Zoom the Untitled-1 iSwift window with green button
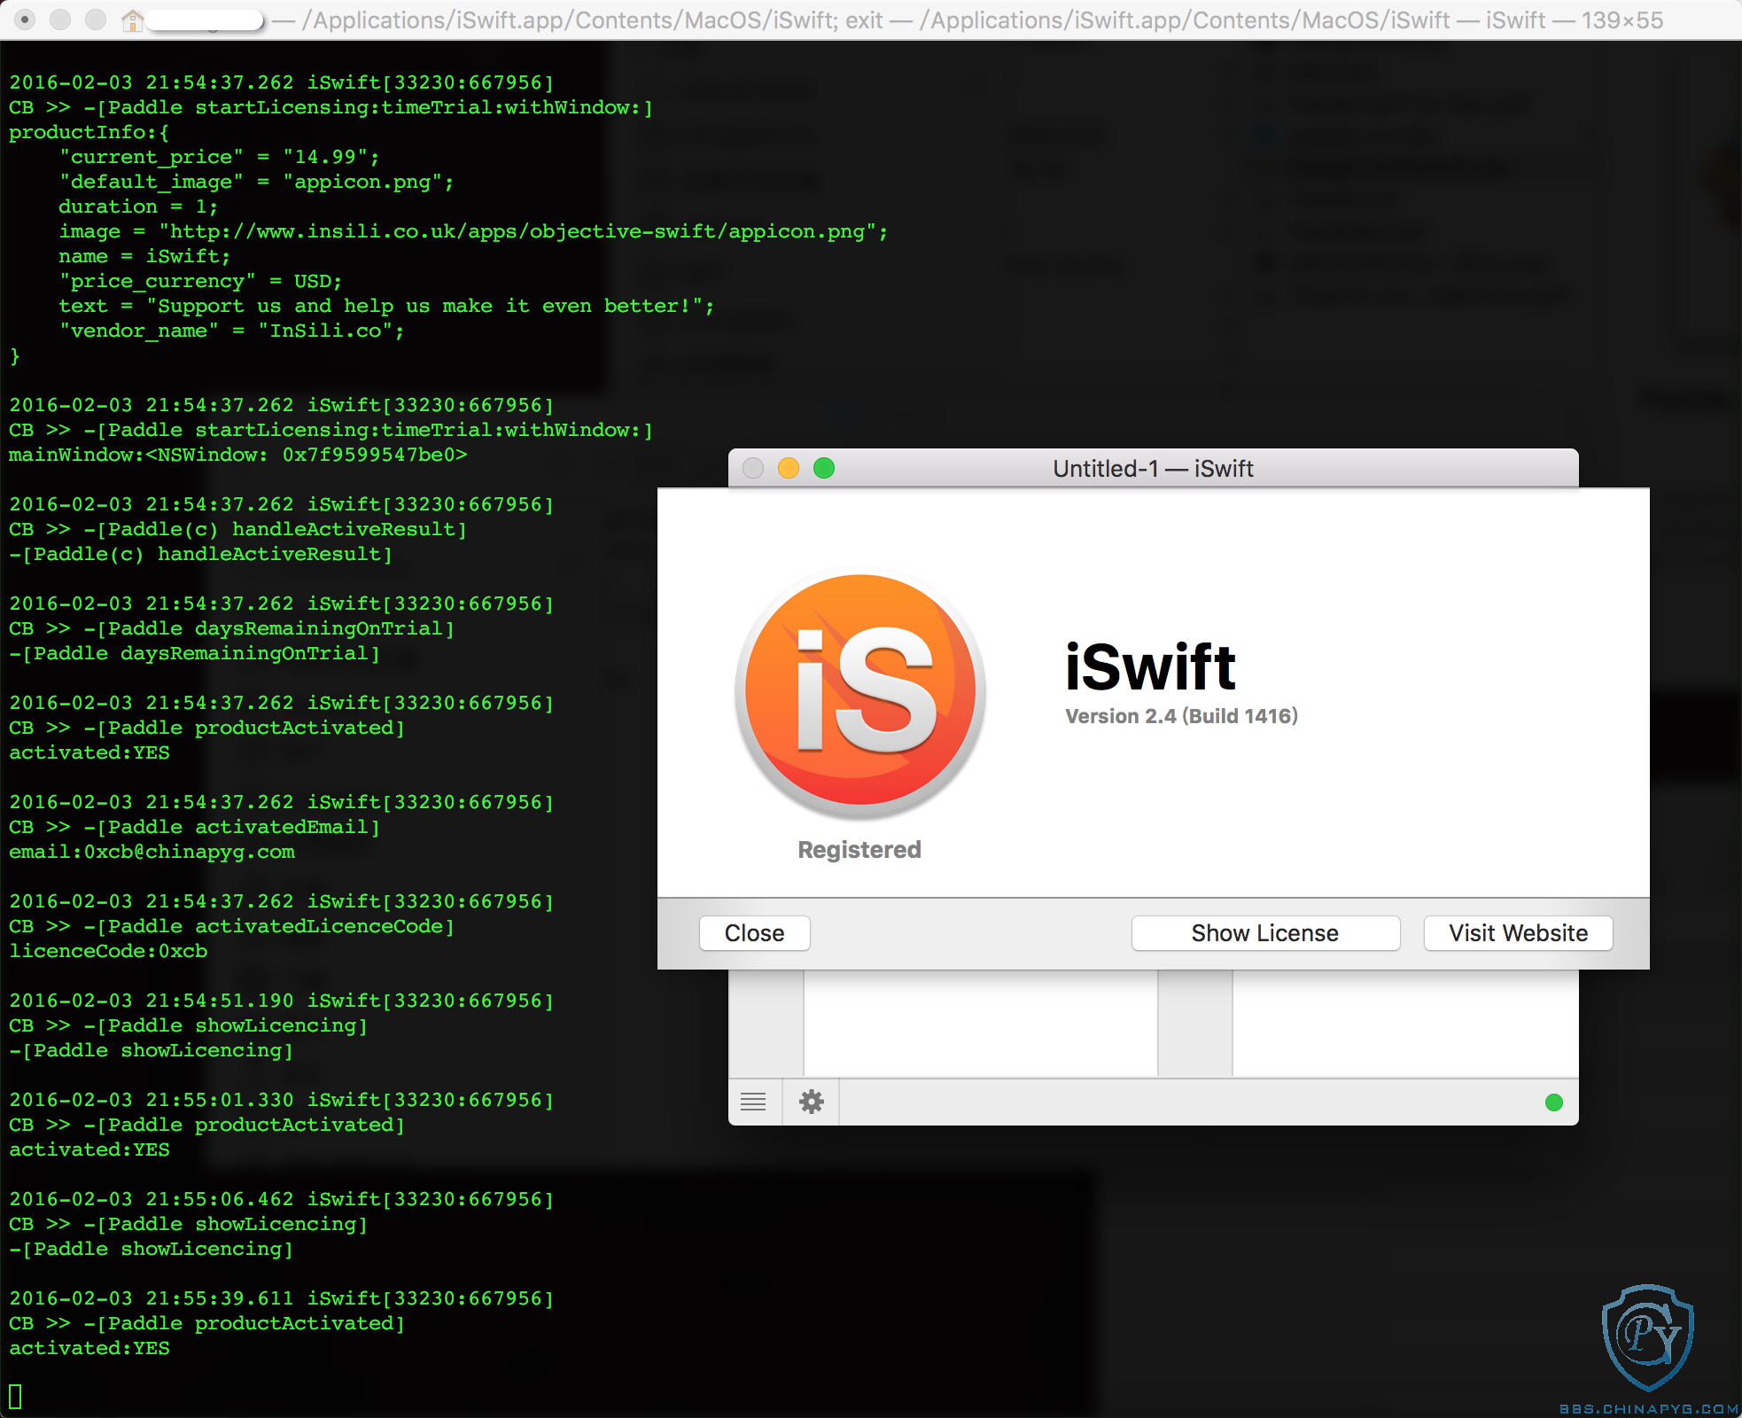This screenshot has height=1418, width=1742. click(x=823, y=468)
